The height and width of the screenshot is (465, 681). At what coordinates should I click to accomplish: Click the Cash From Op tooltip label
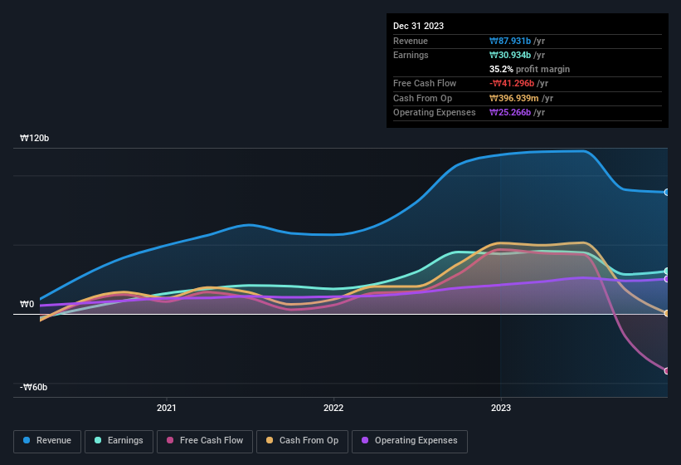[x=422, y=98]
